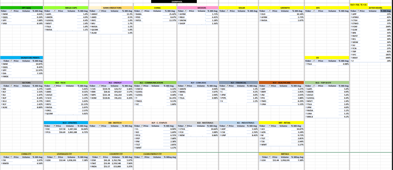393x170 pixels.
Task: Select the Volume header in XLE - ENERGY
Action: pyautogui.click(x=114, y=85)
